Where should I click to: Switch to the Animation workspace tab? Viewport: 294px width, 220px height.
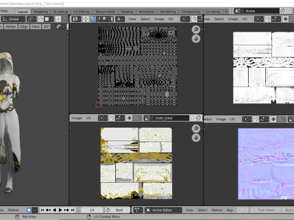tap(146, 12)
